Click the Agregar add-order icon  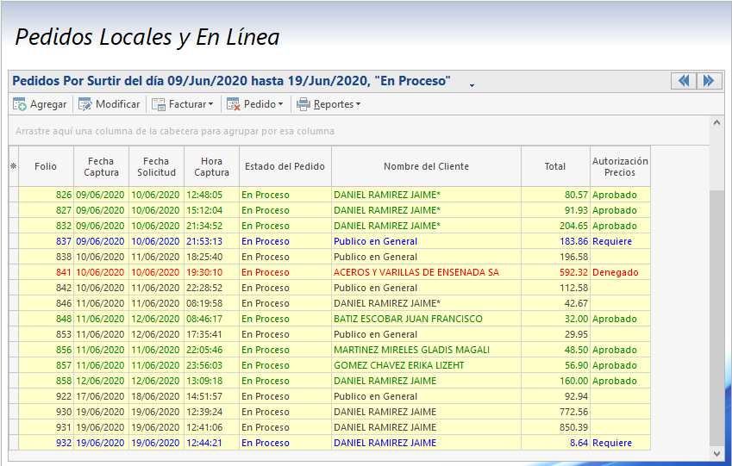[19, 104]
